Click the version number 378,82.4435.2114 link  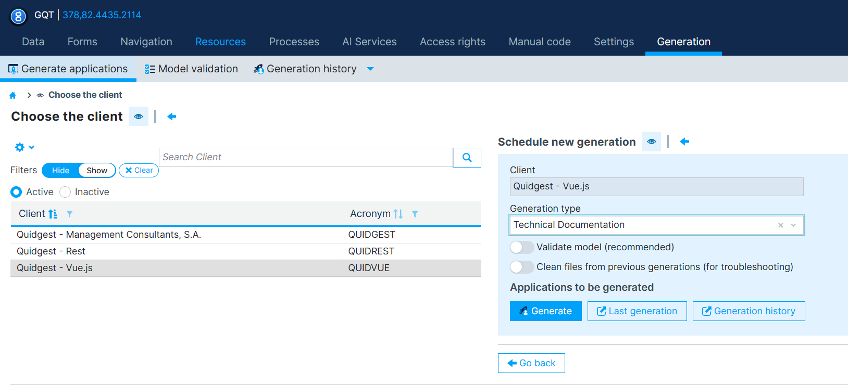(102, 15)
